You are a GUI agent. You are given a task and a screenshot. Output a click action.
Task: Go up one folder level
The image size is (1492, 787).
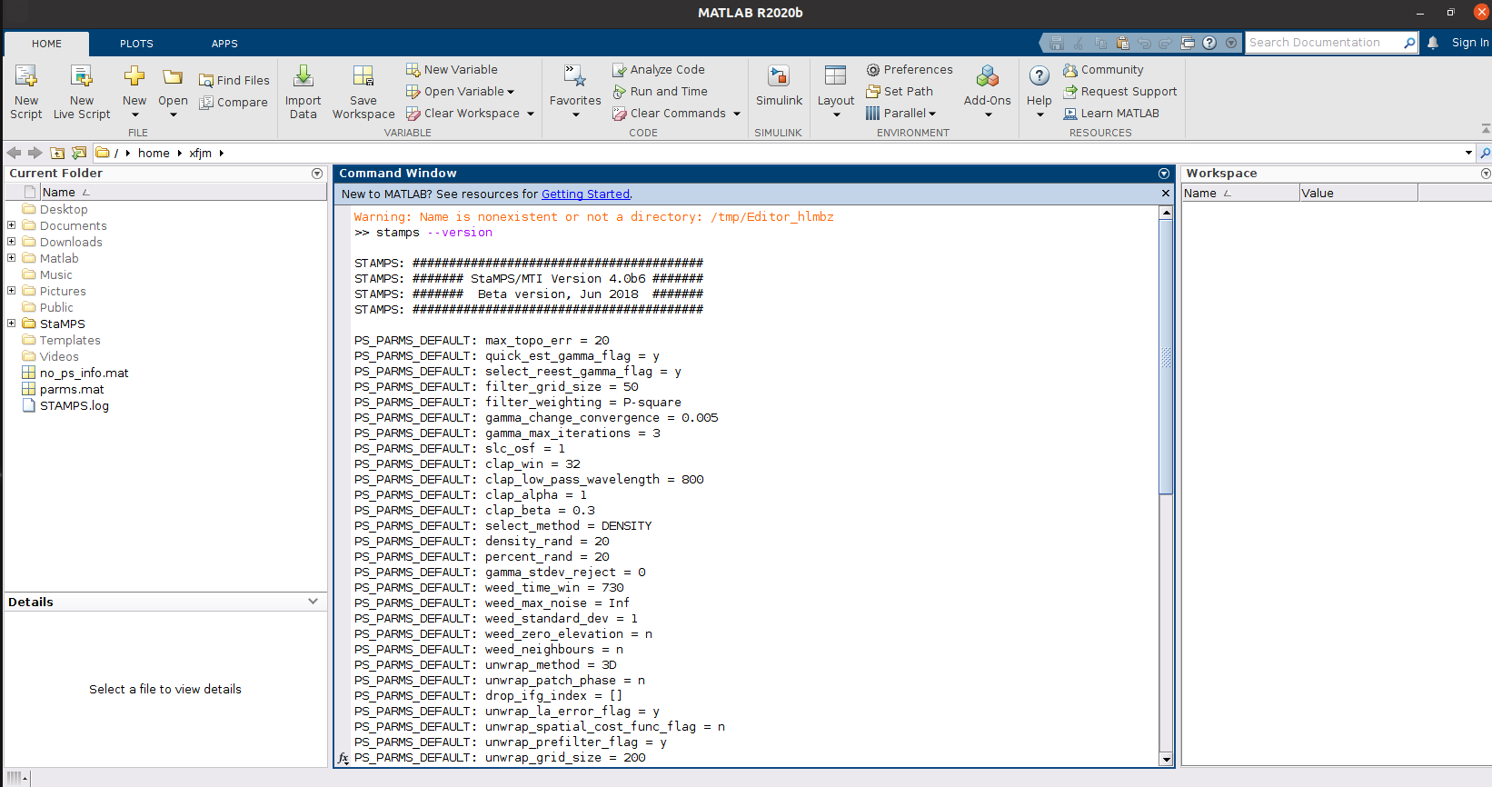point(57,153)
